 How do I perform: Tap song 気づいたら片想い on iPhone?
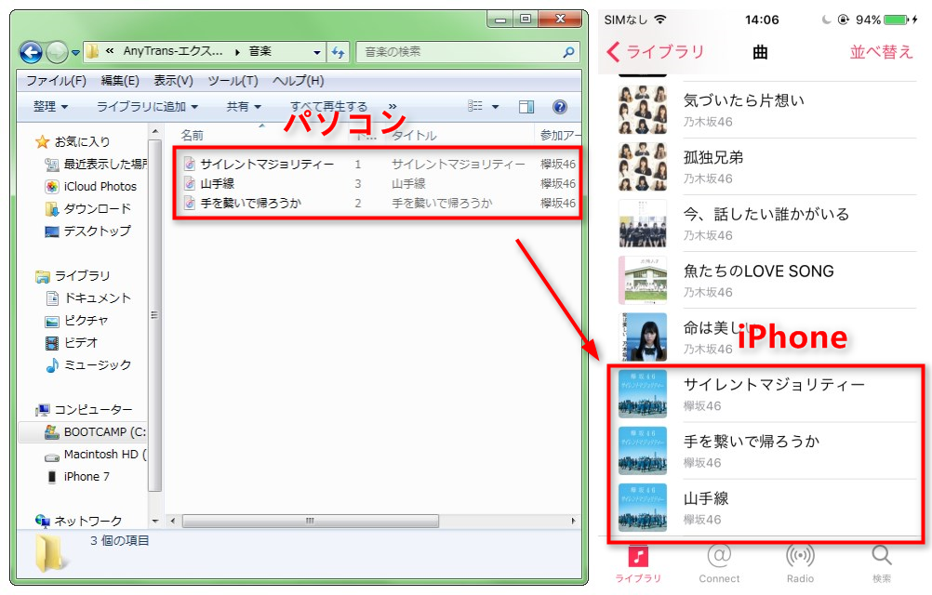click(x=767, y=110)
